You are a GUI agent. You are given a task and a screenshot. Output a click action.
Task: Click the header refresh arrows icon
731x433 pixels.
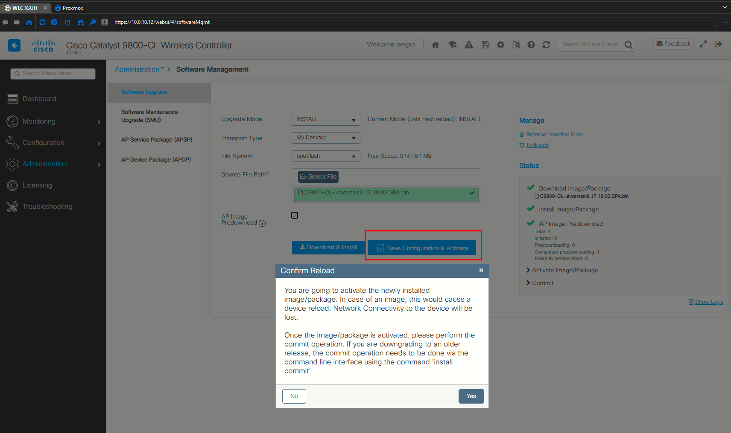tap(546, 45)
